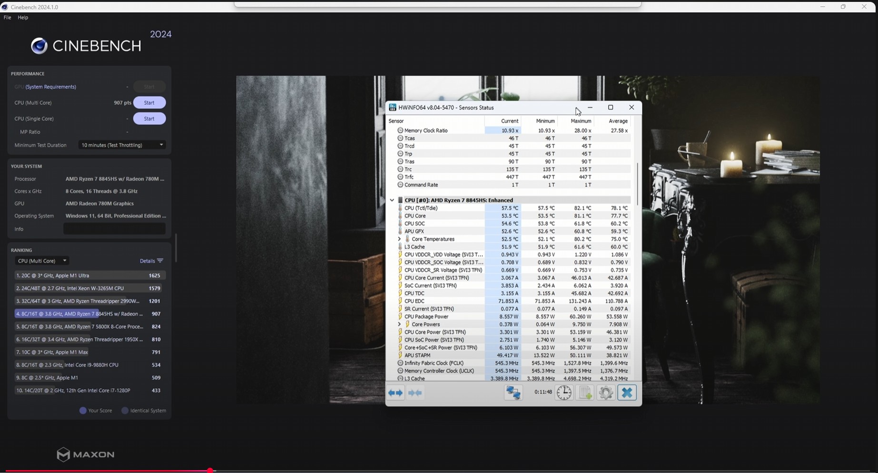Click the HWiNFO clock reset-timer icon
The width and height of the screenshot is (878, 473).
(x=564, y=393)
